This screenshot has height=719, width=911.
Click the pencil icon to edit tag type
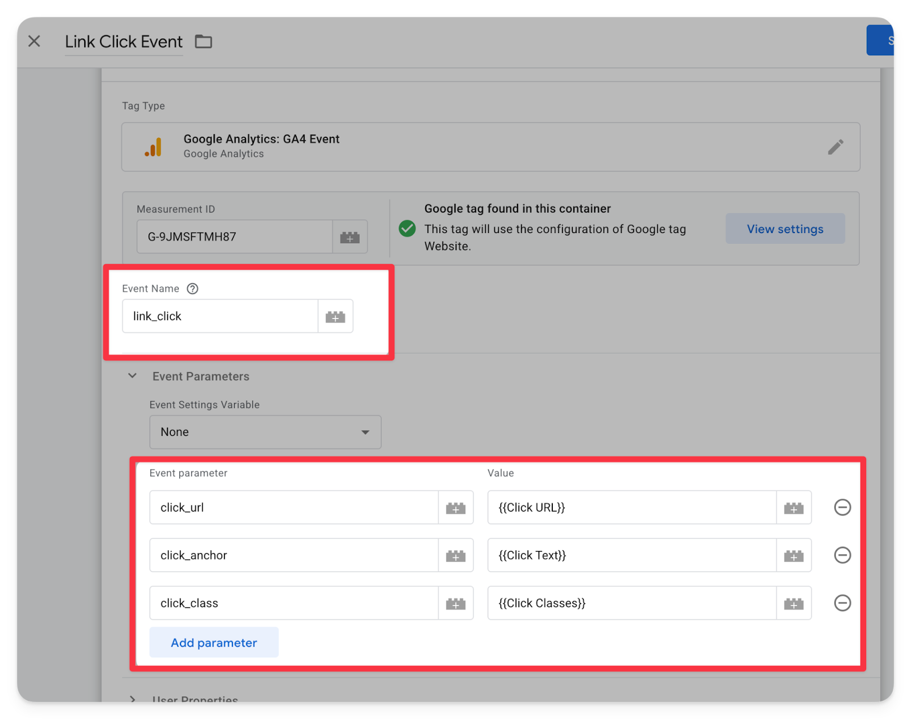tap(835, 147)
